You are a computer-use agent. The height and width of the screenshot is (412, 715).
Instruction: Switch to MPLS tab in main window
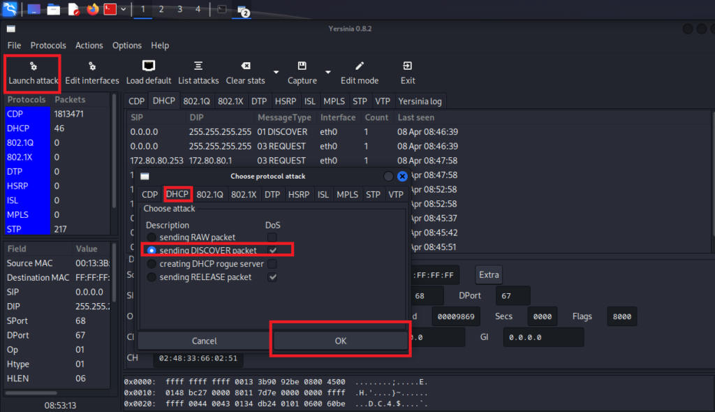pos(334,101)
